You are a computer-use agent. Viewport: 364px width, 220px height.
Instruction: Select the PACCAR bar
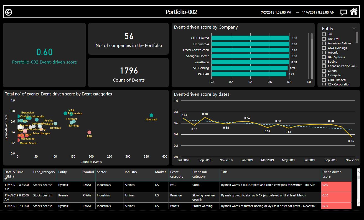pyautogui.click(x=249, y=74)
